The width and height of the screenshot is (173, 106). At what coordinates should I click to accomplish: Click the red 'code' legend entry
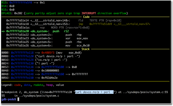tap(17, 85)
